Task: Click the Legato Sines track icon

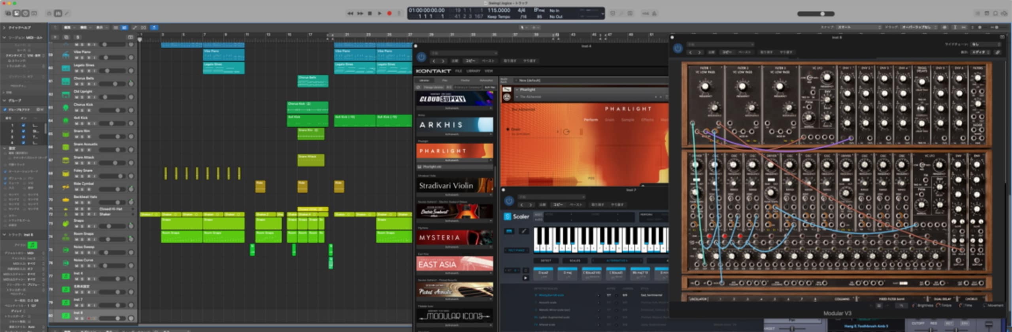Action: [x=66, y=68]
